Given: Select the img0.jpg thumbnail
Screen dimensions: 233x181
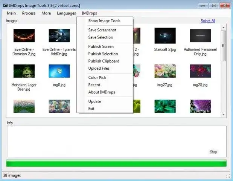Looking at the screenshot, I should (x=59, y=71).
